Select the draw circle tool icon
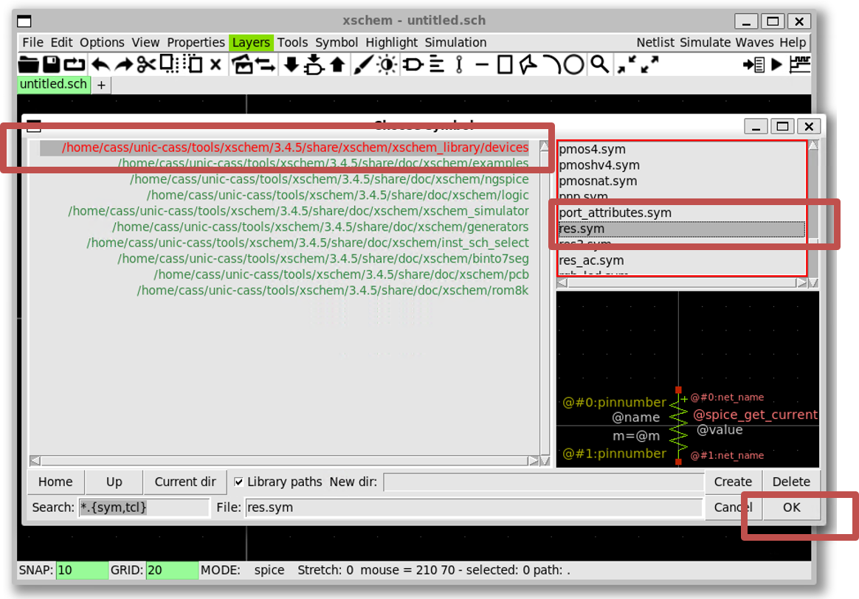Viewport: 859px width, 599px height. tap(573, 65)
